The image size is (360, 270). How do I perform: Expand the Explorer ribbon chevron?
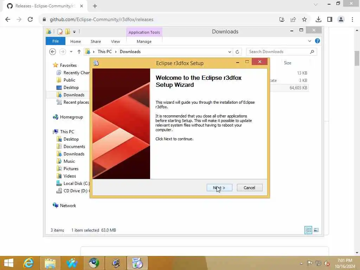point(309,41)
